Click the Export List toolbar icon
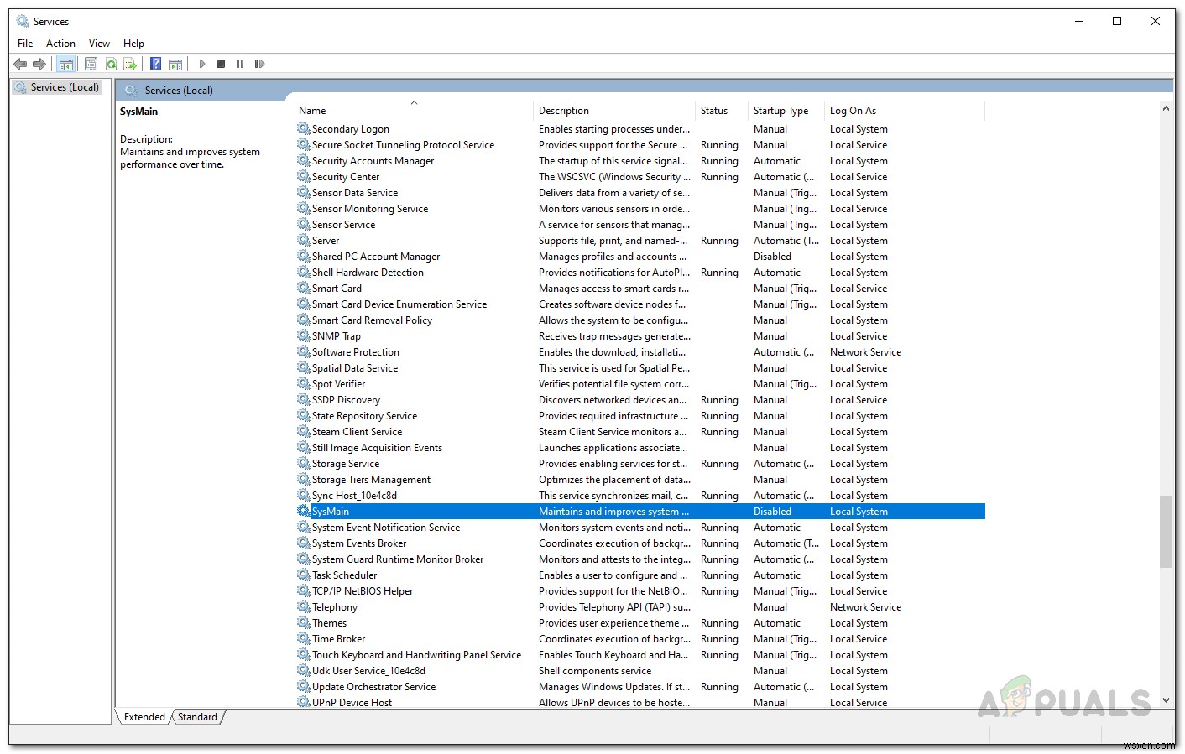The image size is (1185, 754). (x=130, y=64)
